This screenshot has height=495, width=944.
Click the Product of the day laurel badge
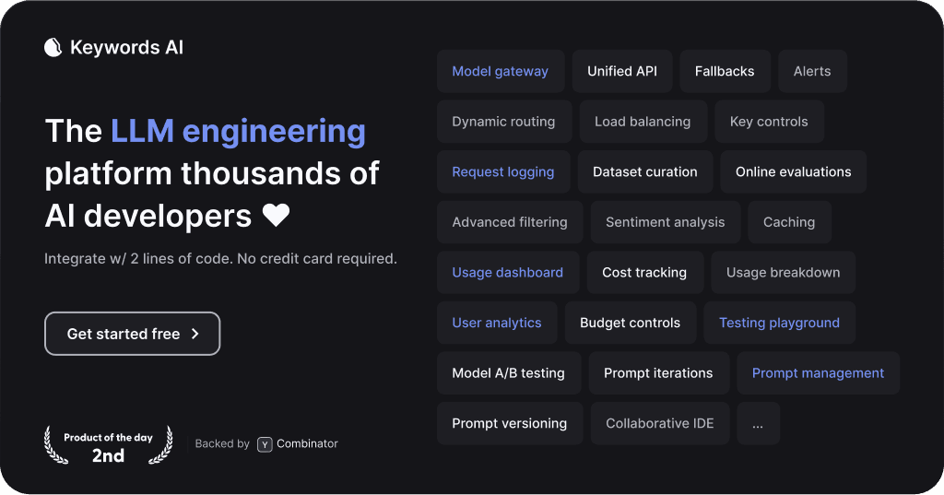(108, 445)
